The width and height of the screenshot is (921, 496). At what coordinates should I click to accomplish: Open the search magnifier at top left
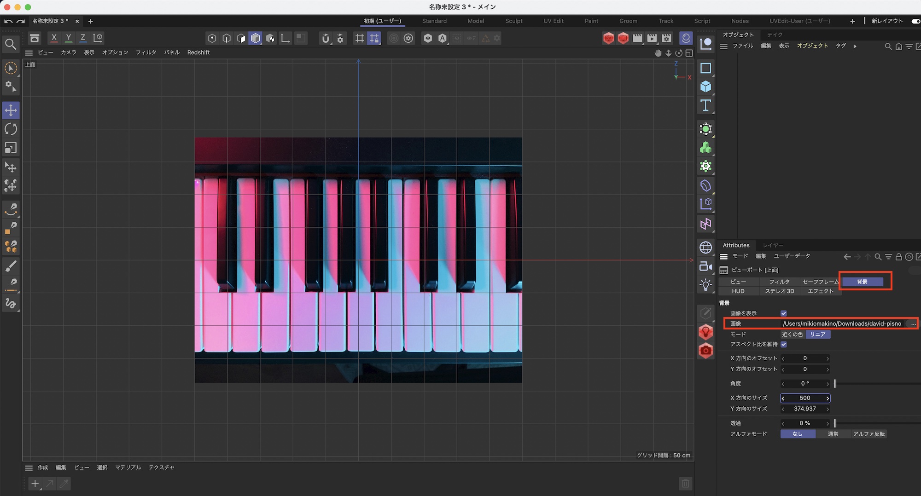click(x=11, y=44)
